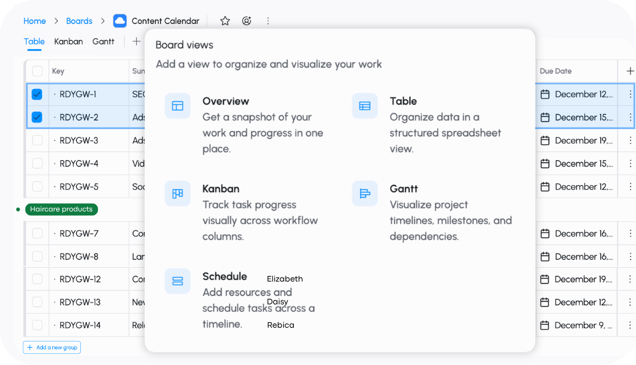636x365 pixels.
Task: Open row menu for RDYGW-12
Action: click(x=630, y=279)
